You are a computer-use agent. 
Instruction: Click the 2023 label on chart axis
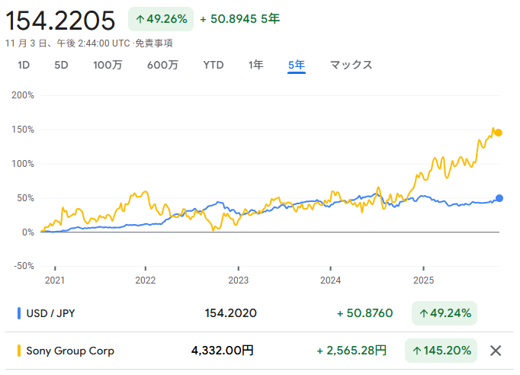tap(239, 280)
